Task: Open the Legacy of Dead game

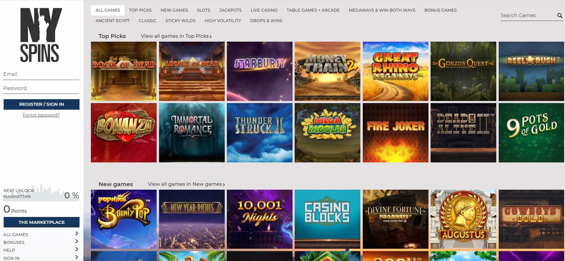Action: pyautogui.click(x=192, y=71)
